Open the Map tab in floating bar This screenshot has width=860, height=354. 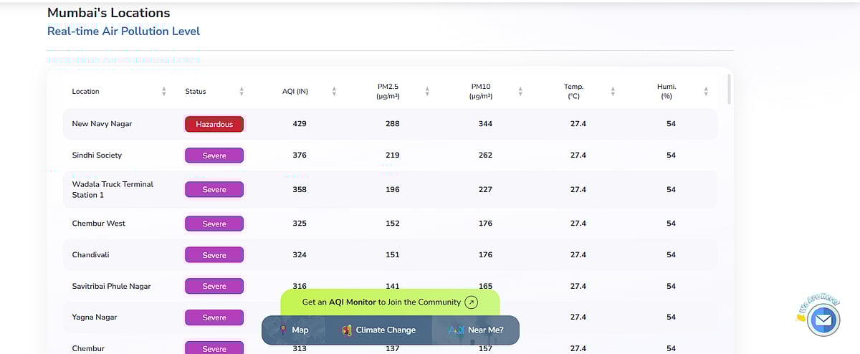click(293, 330)
